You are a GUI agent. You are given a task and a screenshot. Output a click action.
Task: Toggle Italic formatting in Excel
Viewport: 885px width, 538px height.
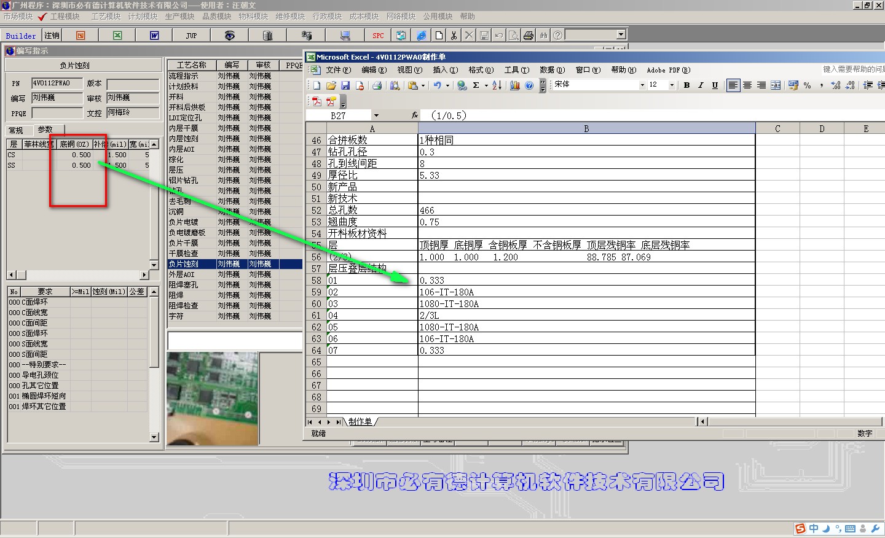701,85
